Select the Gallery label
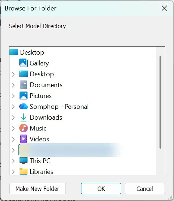This screenshot has height=201, width=174. tap(39, 63)
